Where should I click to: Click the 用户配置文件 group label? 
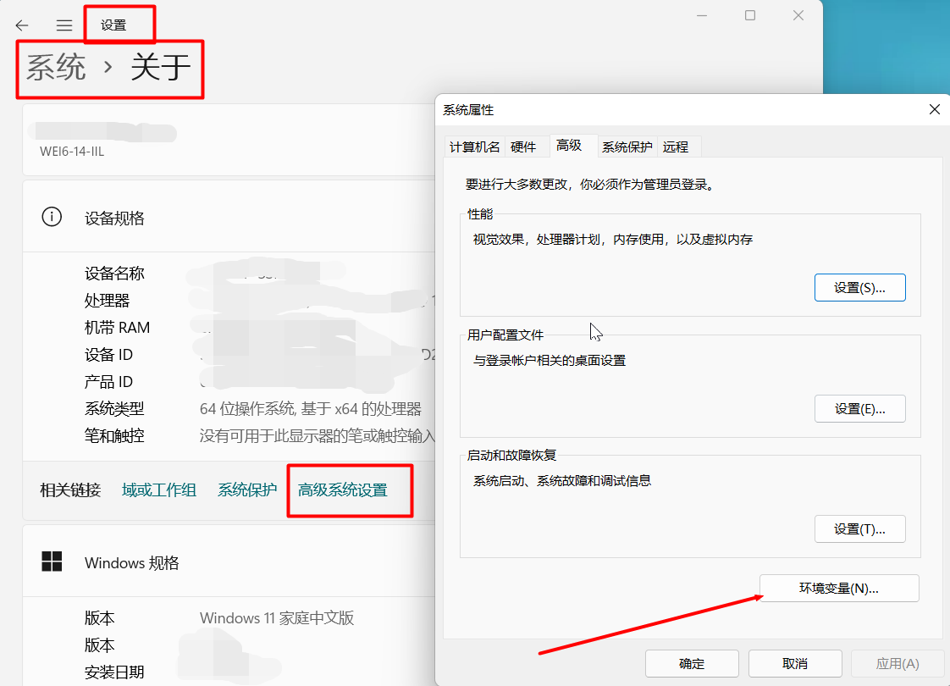click(x=505, y=335)
